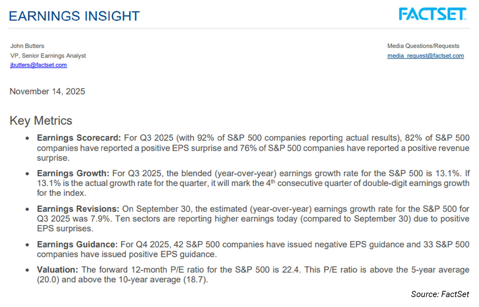The image size is (479, 307).
Task: Click the bold Earnings Guidance label
Action: pos(77,245)
